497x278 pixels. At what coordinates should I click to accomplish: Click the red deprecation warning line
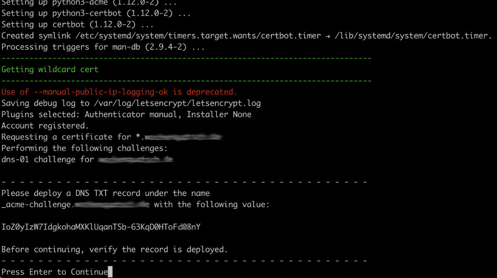click(119, 92)
